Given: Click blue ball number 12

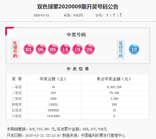Looking at the screenshot, I should pyautogui.click(x=134, y=49).
